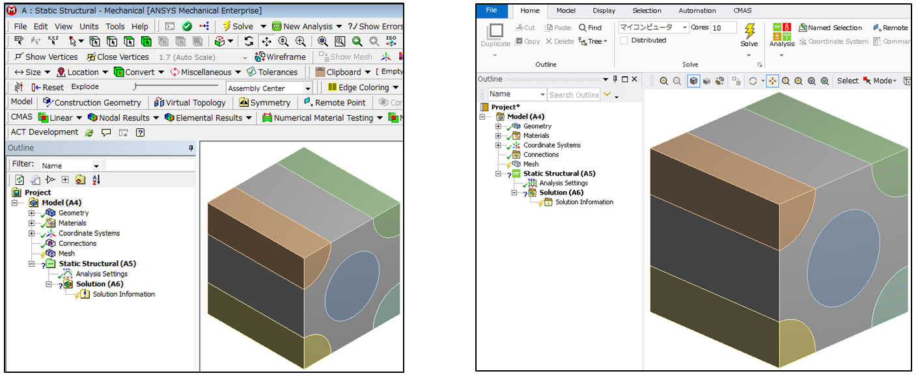Viewport: 918px width, 380px height.
Task: Open the Tools menu in old window
Action: [x=115, y=26]
